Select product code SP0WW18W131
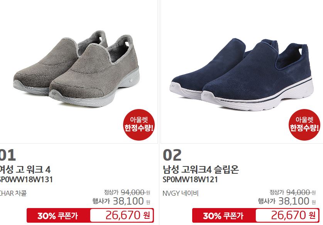 click(26, 180)
